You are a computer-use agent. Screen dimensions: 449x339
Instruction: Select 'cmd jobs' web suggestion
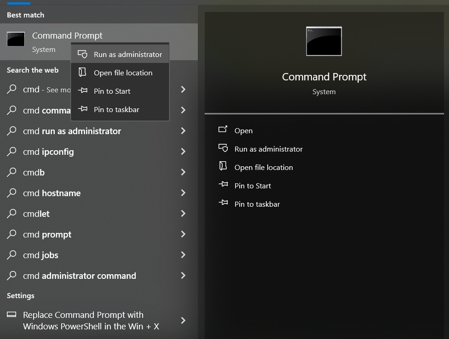pos(99,255)
